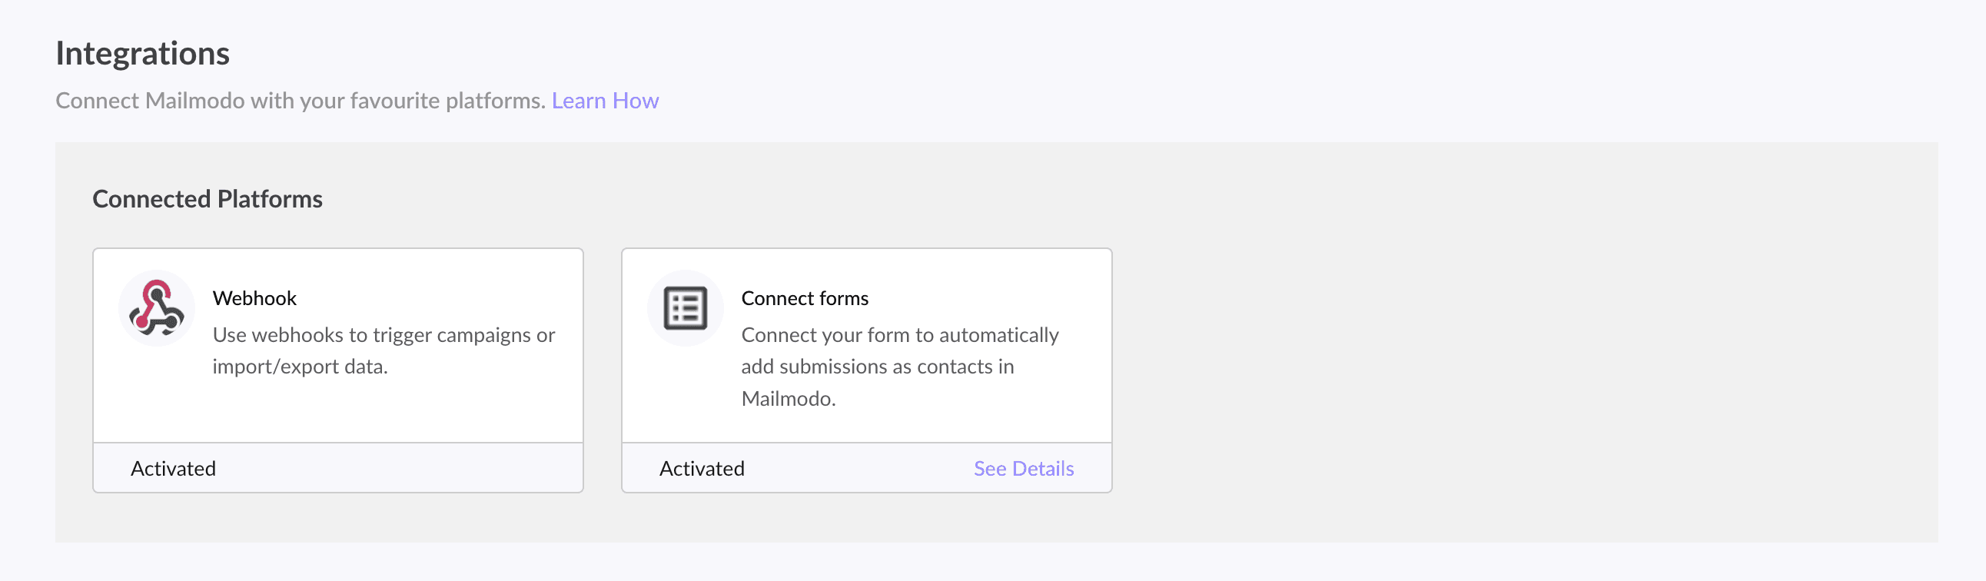Click the form submissions description text

[901, 367]
